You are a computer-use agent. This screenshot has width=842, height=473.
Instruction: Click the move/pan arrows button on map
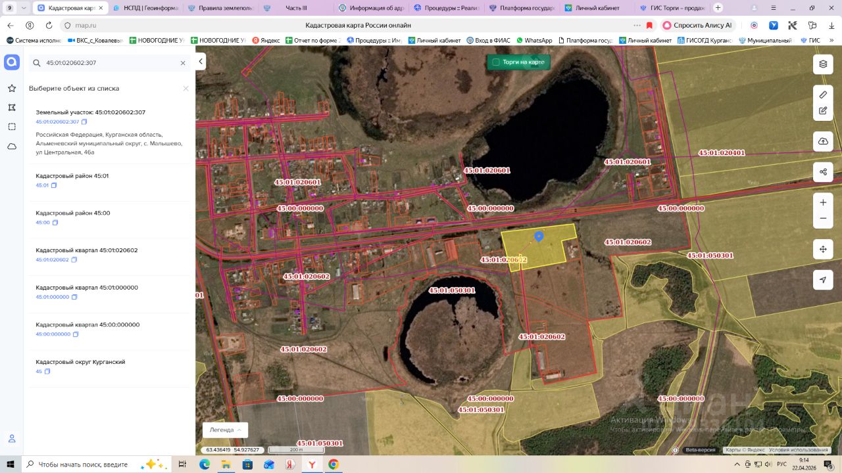823,250
